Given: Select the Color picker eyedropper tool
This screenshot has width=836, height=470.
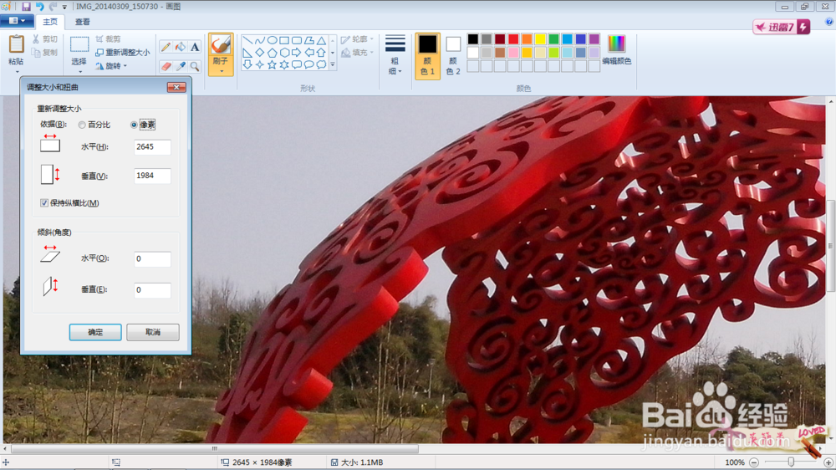Looking at the screenshot, I should point(181,66).
